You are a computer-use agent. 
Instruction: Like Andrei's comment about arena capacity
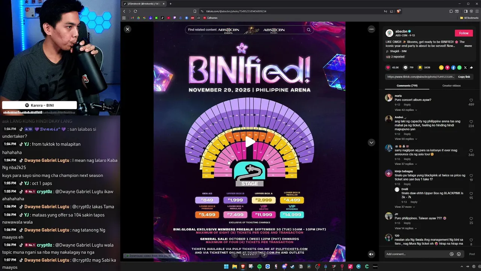(x=471, y=122)
